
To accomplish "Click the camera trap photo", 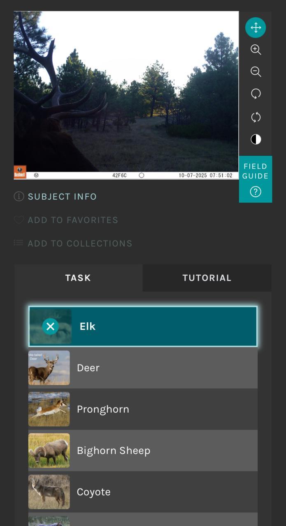I will [126, 95].
